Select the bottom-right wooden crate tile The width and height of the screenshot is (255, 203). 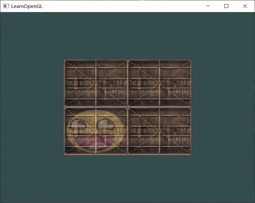[159, 131]
